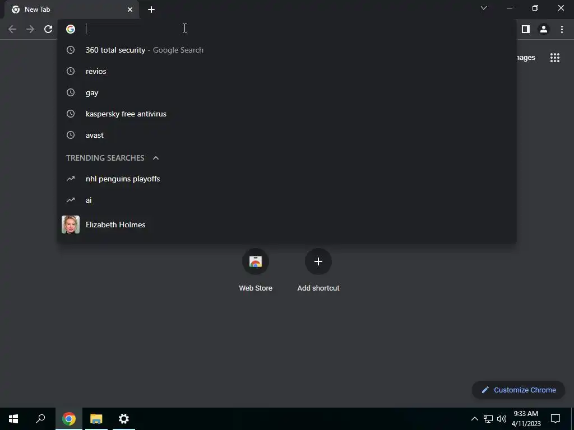Click Chrome icon in taskbar

pyautogui.click(x=69, y=419)
